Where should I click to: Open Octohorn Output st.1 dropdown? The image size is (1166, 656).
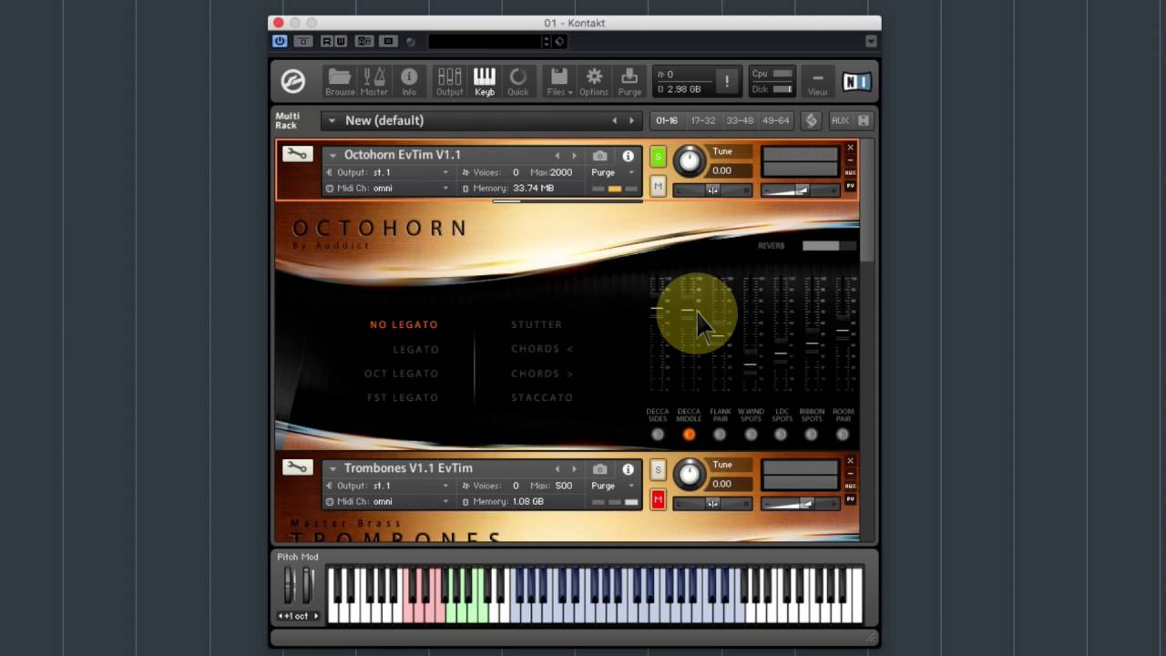387,172
